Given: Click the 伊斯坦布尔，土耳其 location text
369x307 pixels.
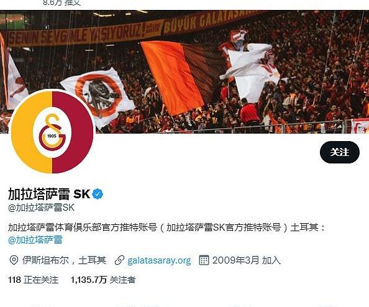Looking at the screenshot, I should 64,260.
